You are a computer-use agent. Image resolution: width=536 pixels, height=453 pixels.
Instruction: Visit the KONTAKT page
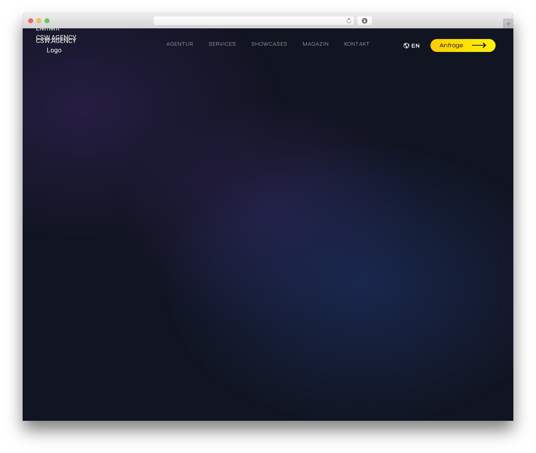click(357, 44)
